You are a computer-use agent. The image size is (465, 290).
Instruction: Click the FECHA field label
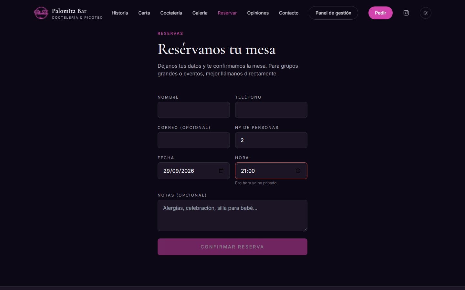pyautogui.click(x=166, y=158)
